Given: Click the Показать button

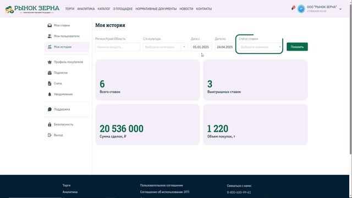Looking at the screenshot, I should click(x=297, y=47).
